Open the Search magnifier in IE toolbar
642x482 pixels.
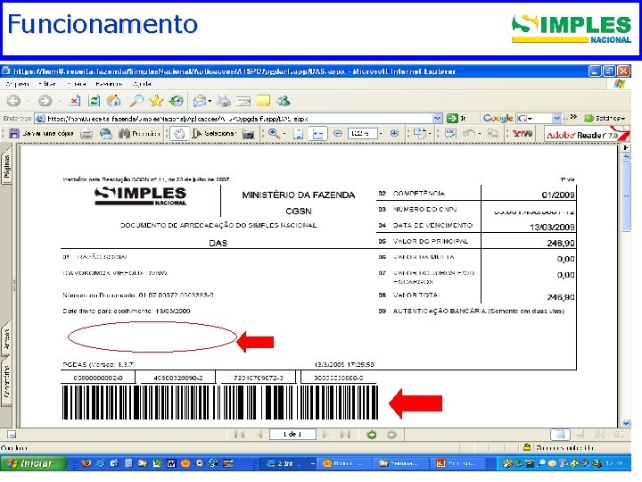pyautogui.click(x=136, y=100)
